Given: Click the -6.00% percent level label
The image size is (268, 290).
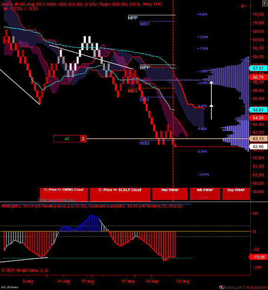Looking at the screenshot, I should click(x=202, y=129).
